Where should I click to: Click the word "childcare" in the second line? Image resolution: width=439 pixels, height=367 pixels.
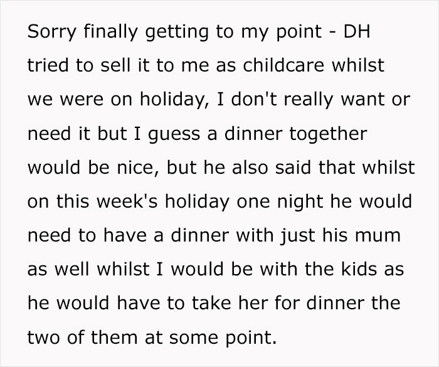coord(283,65)
